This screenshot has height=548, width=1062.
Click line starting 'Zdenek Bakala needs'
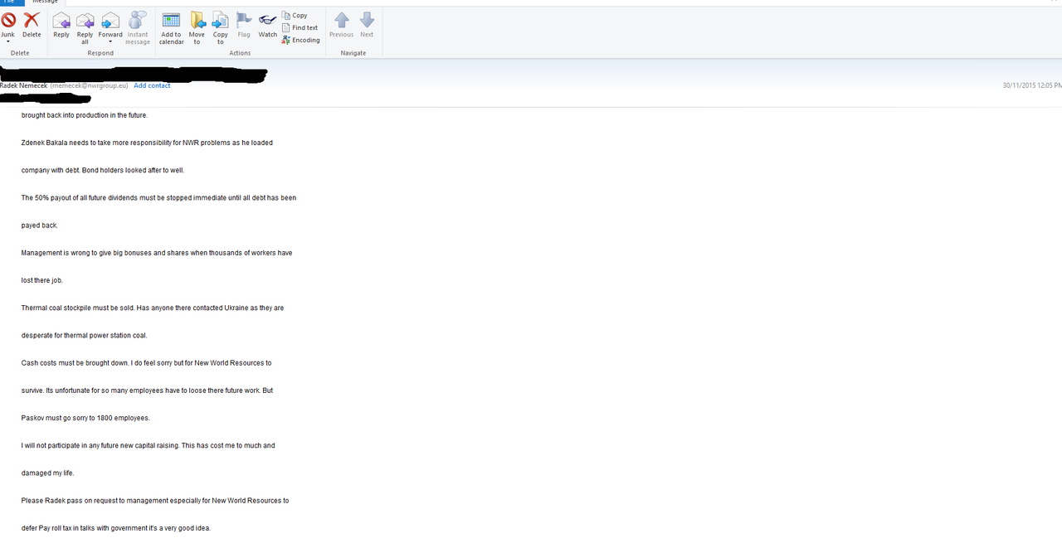(147, 143)
